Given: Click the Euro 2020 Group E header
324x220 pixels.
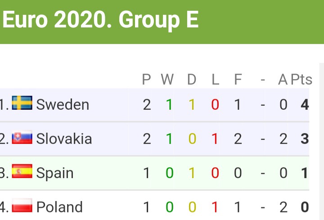Looking at the screenshot, I should (x=101, y=21).
